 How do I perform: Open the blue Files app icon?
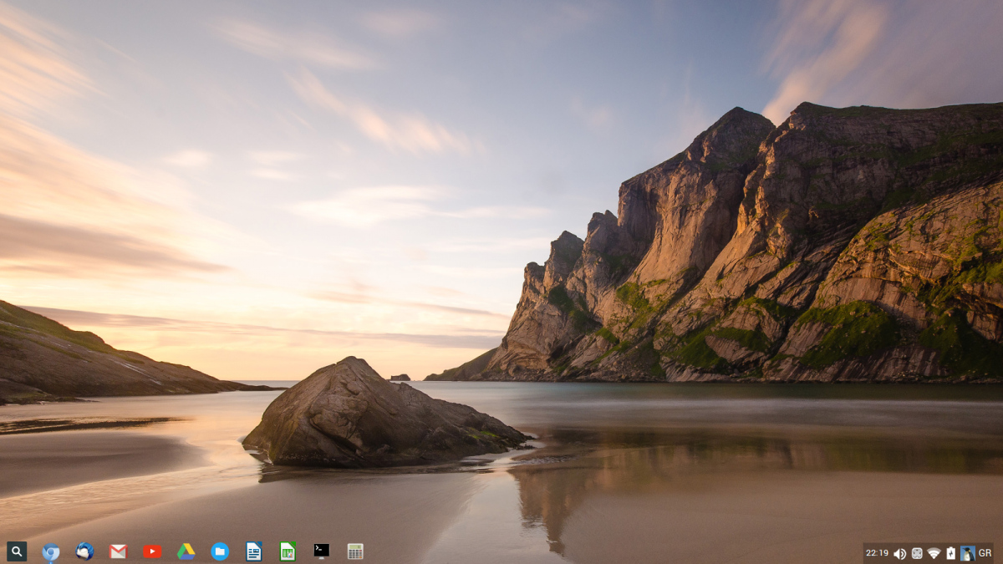pos(220,551)
